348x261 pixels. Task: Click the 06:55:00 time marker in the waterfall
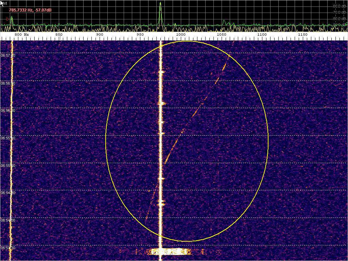click(x=7, y=165)
